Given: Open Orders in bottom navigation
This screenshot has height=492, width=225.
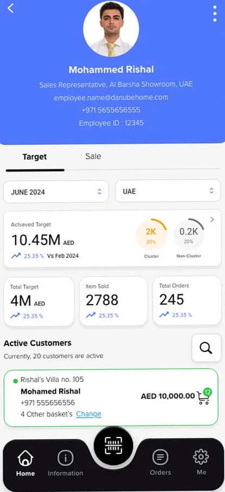Looking at the screenshot, I should point(160,462).
